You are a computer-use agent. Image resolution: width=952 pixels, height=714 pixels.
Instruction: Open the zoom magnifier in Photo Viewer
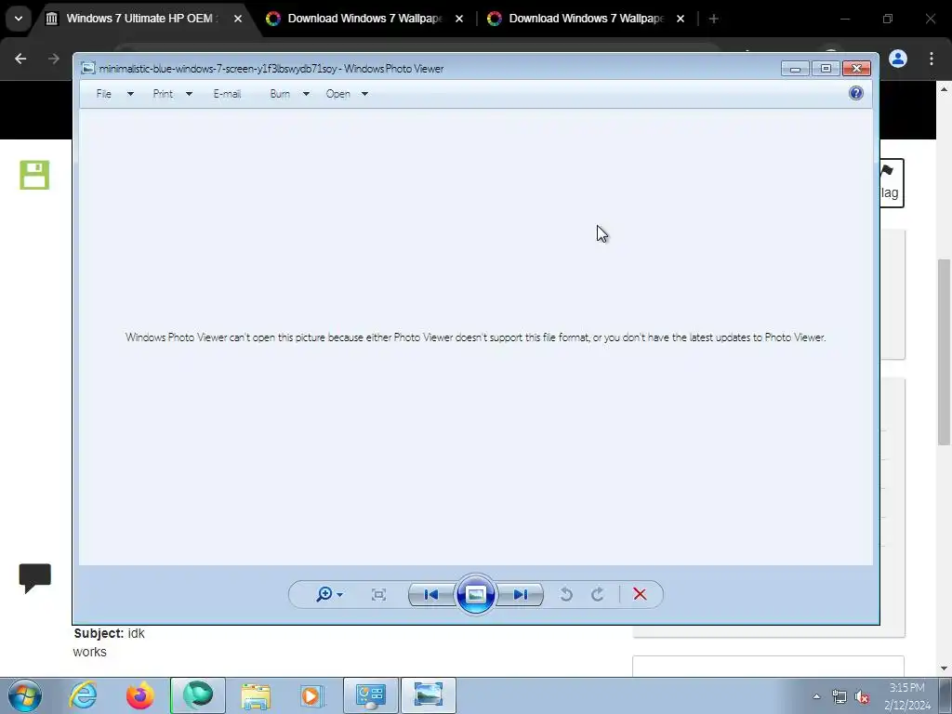(x=329, y=594)
